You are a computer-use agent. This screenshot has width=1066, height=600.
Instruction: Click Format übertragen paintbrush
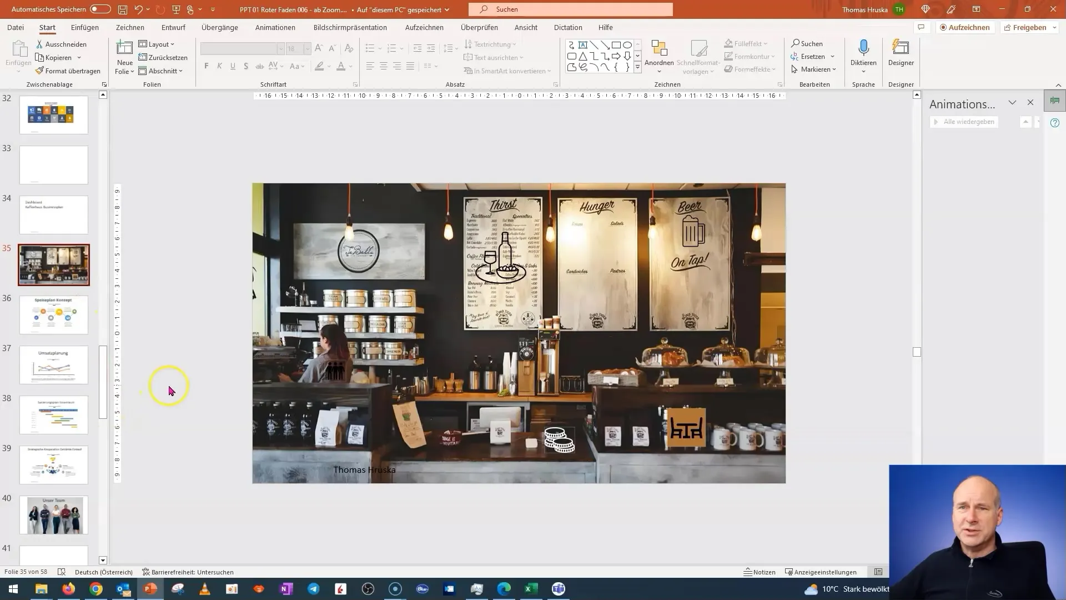click(x=68, y=71)
